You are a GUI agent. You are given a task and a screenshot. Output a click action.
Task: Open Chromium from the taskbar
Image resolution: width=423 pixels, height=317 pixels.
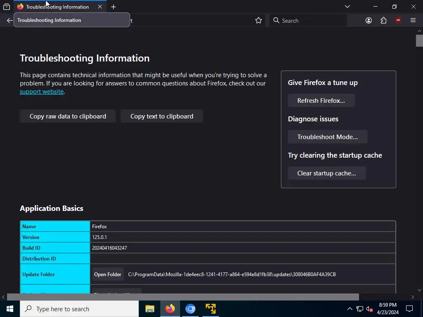pos(190,309)
